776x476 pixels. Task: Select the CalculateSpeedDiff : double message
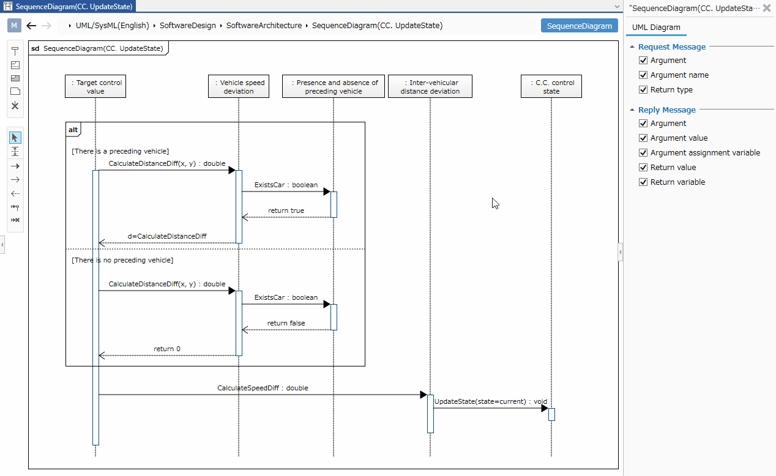click(x=263, y=388)
